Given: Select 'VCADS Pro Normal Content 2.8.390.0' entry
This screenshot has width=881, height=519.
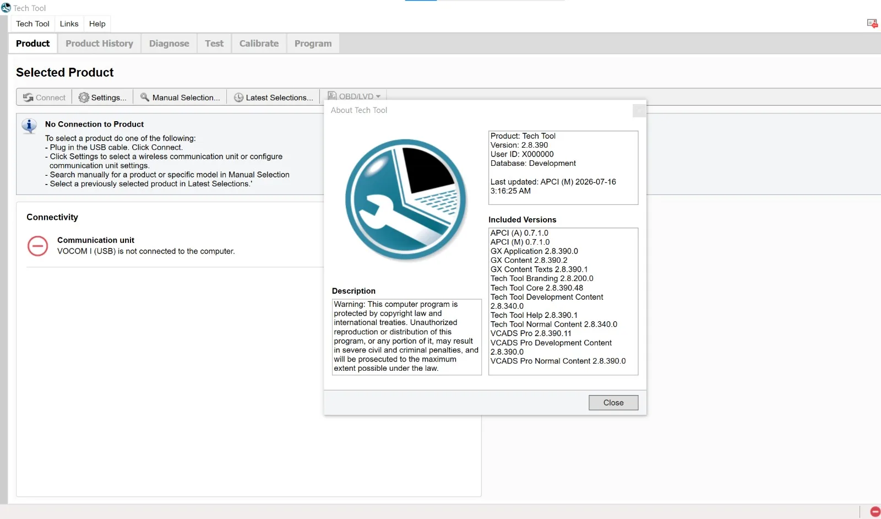Looking at the screenshot, I should point(558,361).
